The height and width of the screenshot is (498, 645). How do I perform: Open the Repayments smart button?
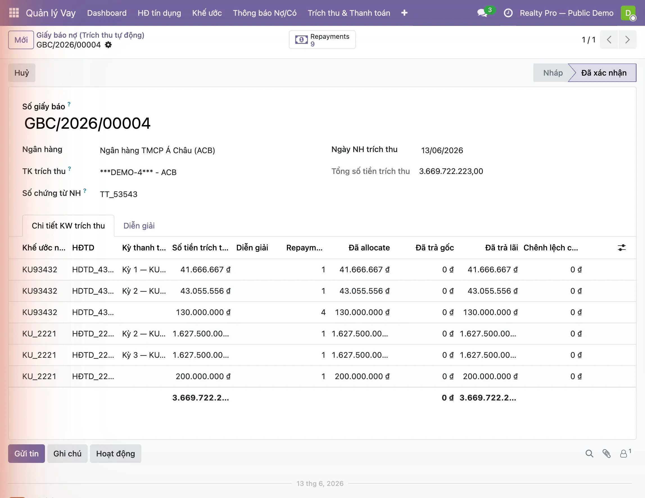[x=322, y=40]
